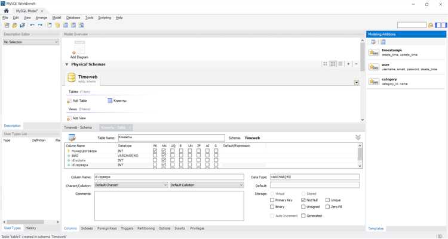This screenshot has height=239, width=448.
Task: Enable the Unsigned checkbox
Action: [303, 207]
